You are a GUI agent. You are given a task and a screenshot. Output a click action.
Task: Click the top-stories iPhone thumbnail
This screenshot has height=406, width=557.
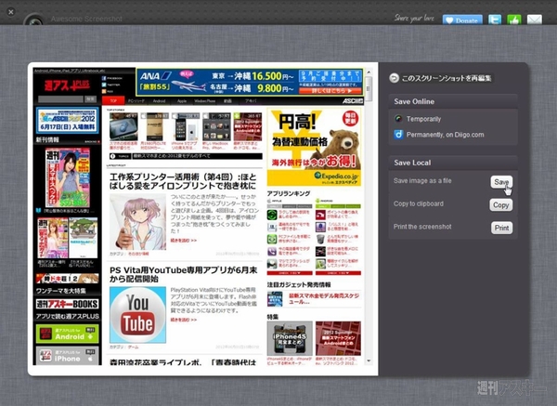tap(185, 126)
